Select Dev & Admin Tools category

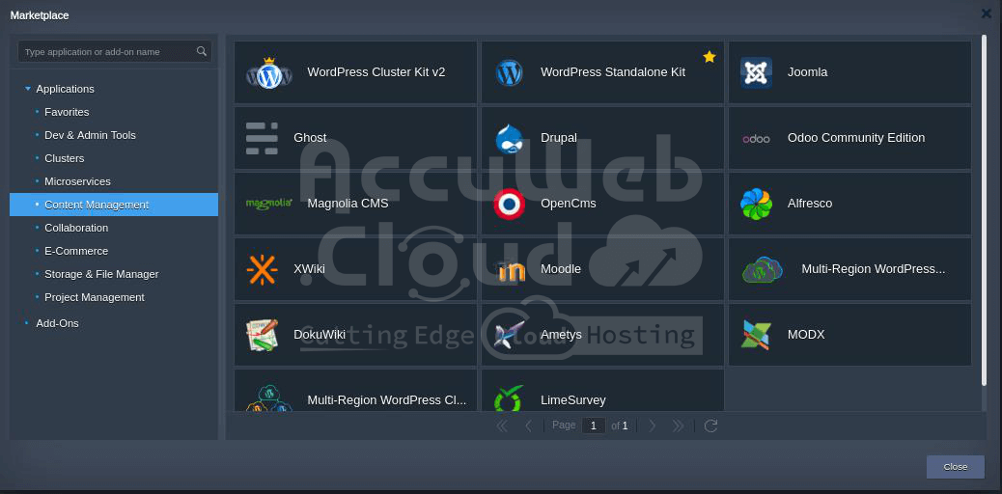tap(90, 135)
